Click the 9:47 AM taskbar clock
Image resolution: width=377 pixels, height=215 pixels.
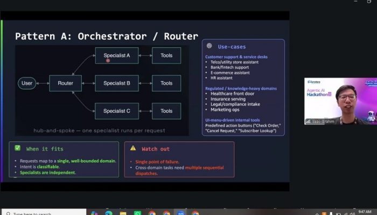(x=365, y=212)
